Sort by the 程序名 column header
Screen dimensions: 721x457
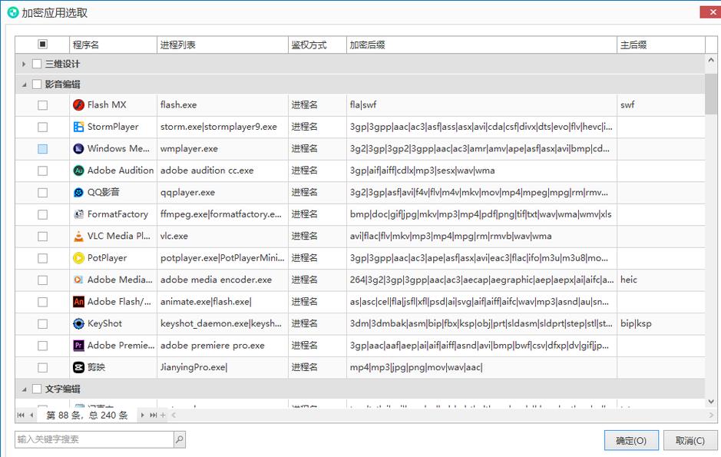coord(112,45)
